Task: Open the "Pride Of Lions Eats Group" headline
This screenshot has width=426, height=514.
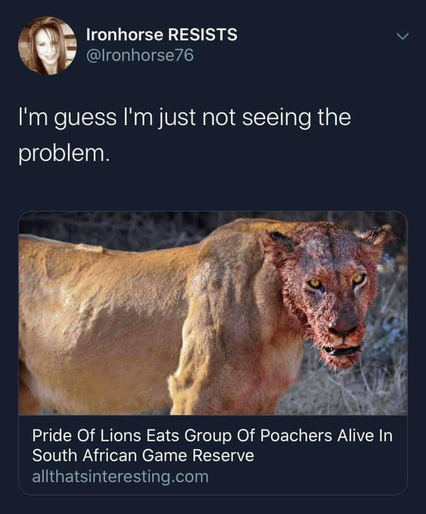Action: [146, 436]
